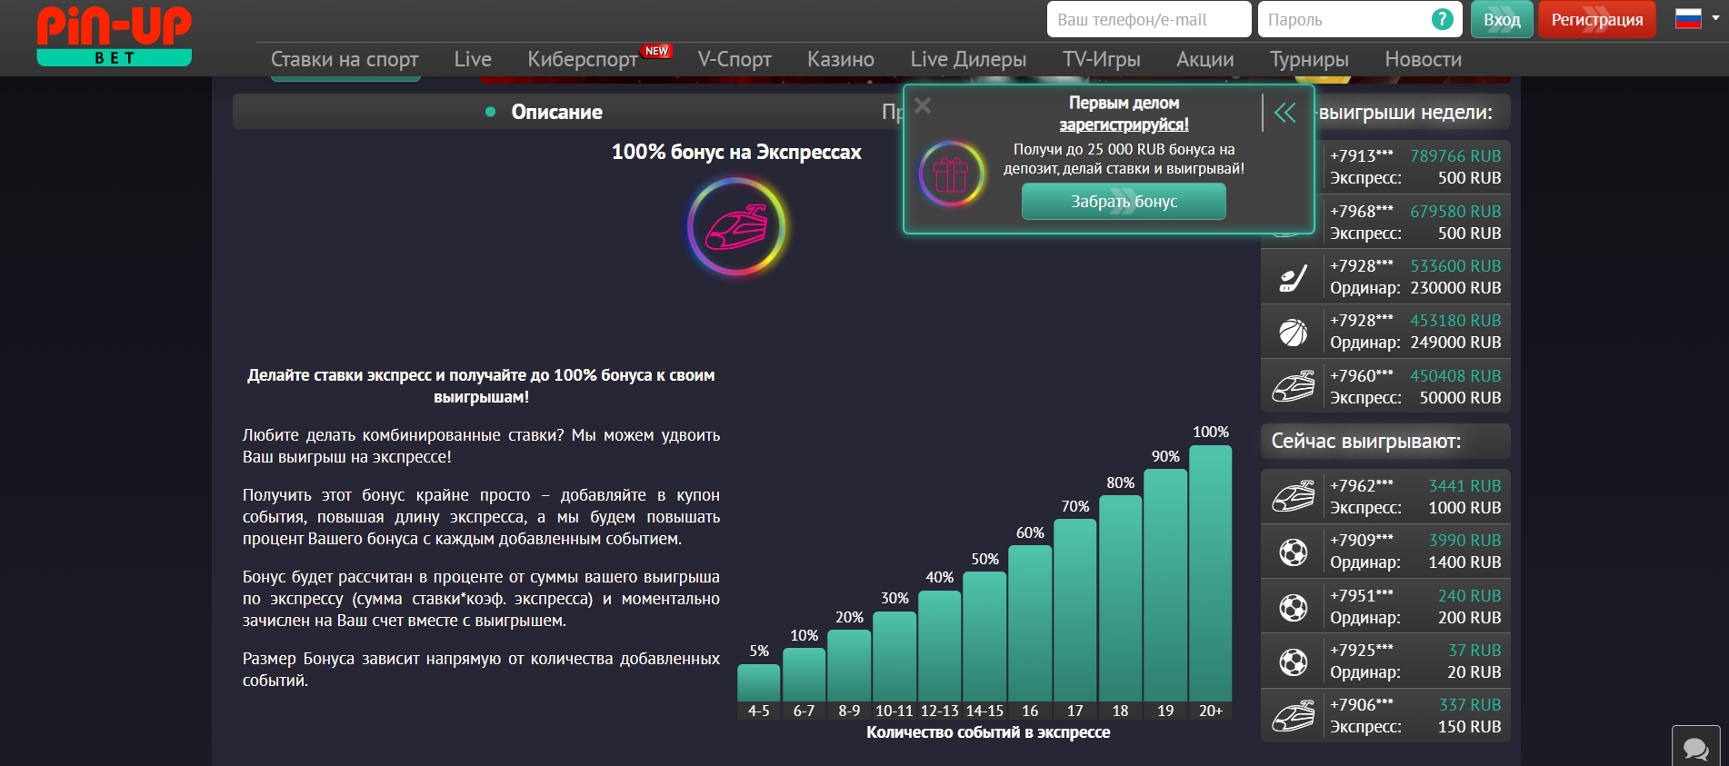This screenshot has width=1729, height=766.
Task: Click winner amount 3441 RUB
Action: pyautogui.click(x=1464, y=486)
